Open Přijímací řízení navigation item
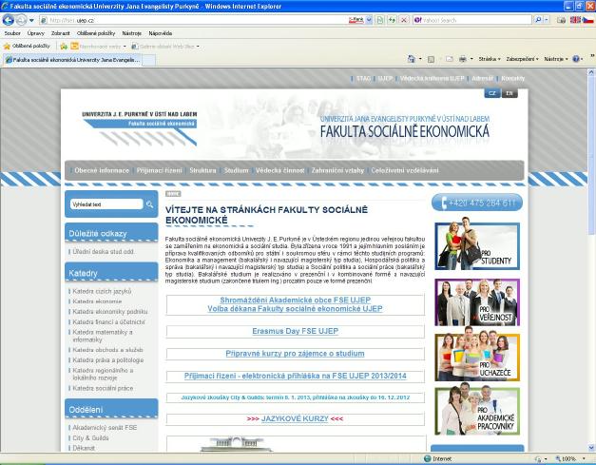596x465 pixels. (160, 171)
